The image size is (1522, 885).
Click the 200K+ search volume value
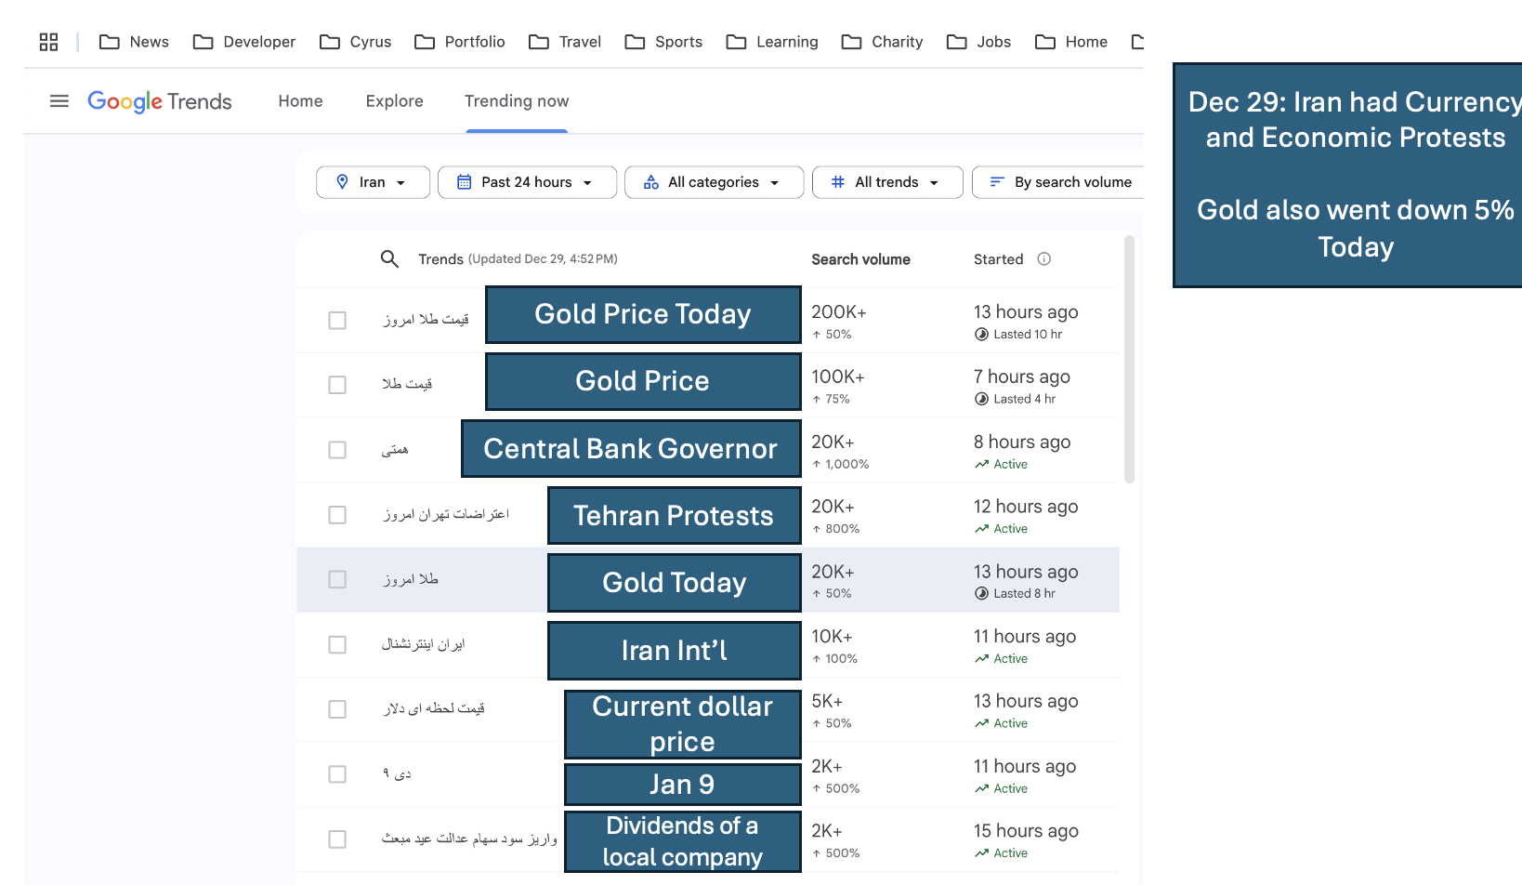coord(838,312)
